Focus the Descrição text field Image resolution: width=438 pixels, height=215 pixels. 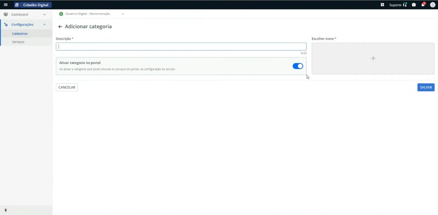tap(181, 46)
